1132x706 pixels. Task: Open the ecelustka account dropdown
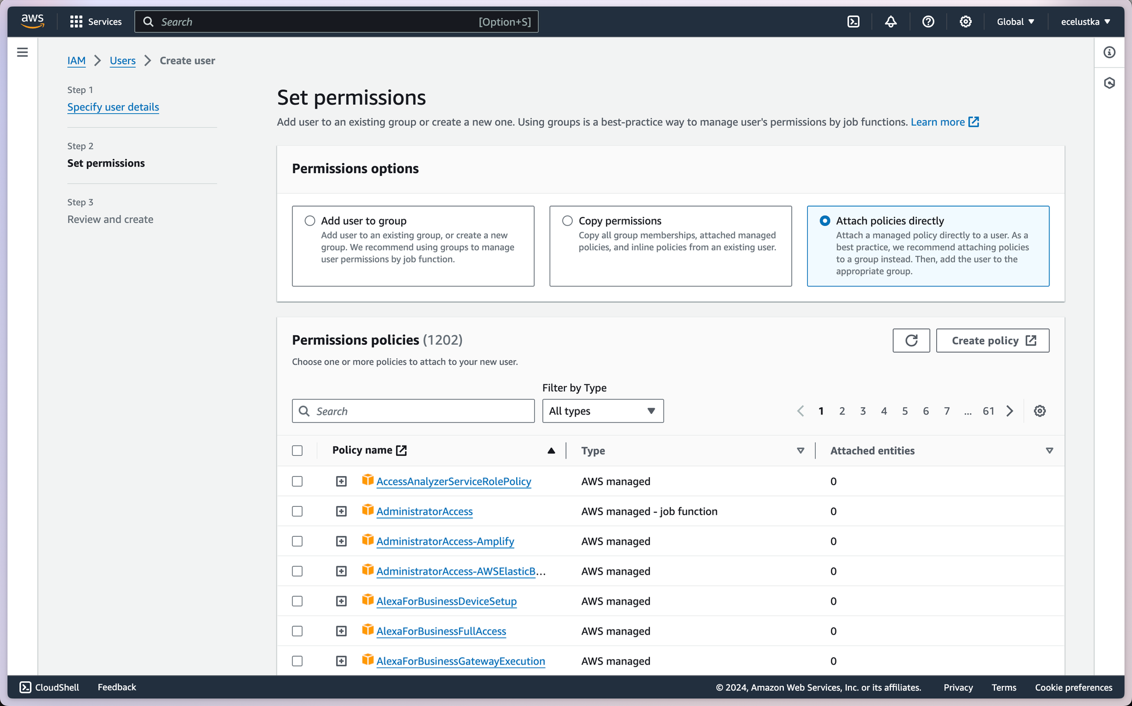[1085, 22]
